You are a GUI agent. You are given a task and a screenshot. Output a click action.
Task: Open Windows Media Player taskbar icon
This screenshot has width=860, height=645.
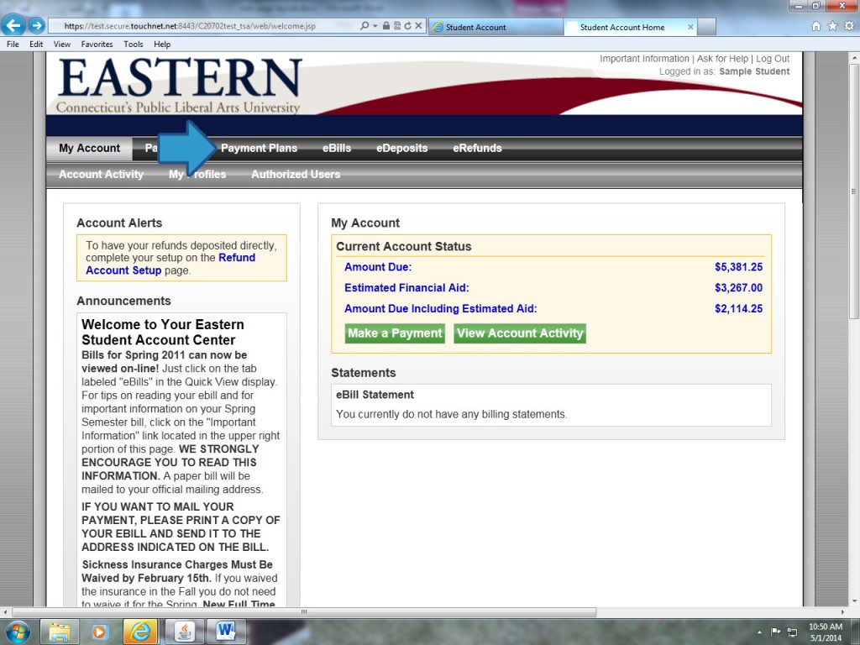(99, 632)
